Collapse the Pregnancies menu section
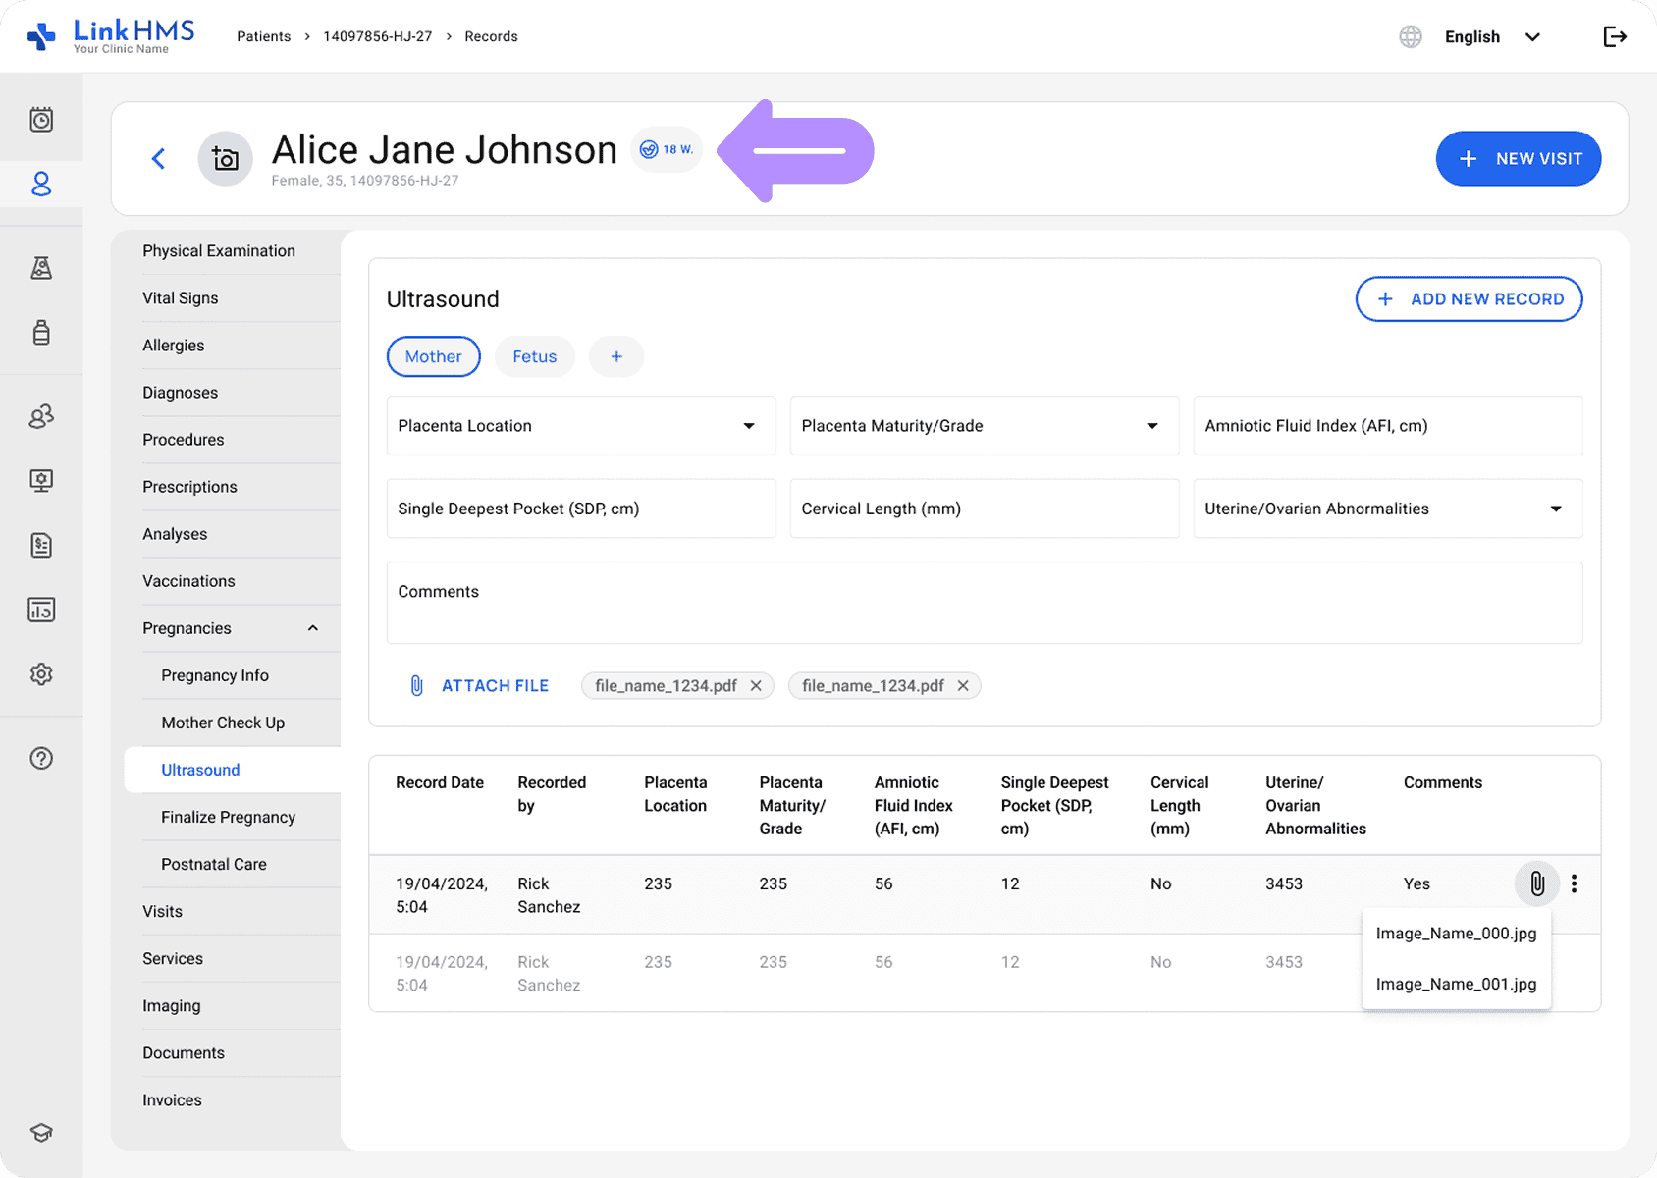 pyautogui.click(x=312, y=628)
